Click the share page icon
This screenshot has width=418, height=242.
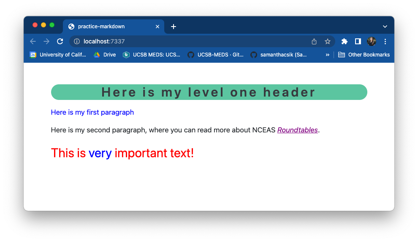314,41
